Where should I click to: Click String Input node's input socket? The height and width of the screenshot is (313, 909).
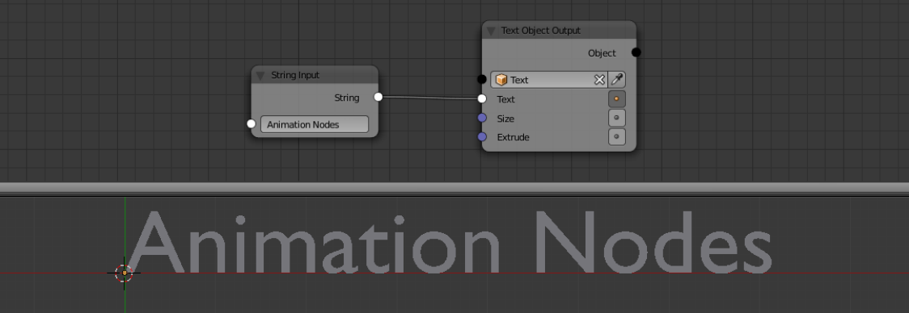point(251,123)
